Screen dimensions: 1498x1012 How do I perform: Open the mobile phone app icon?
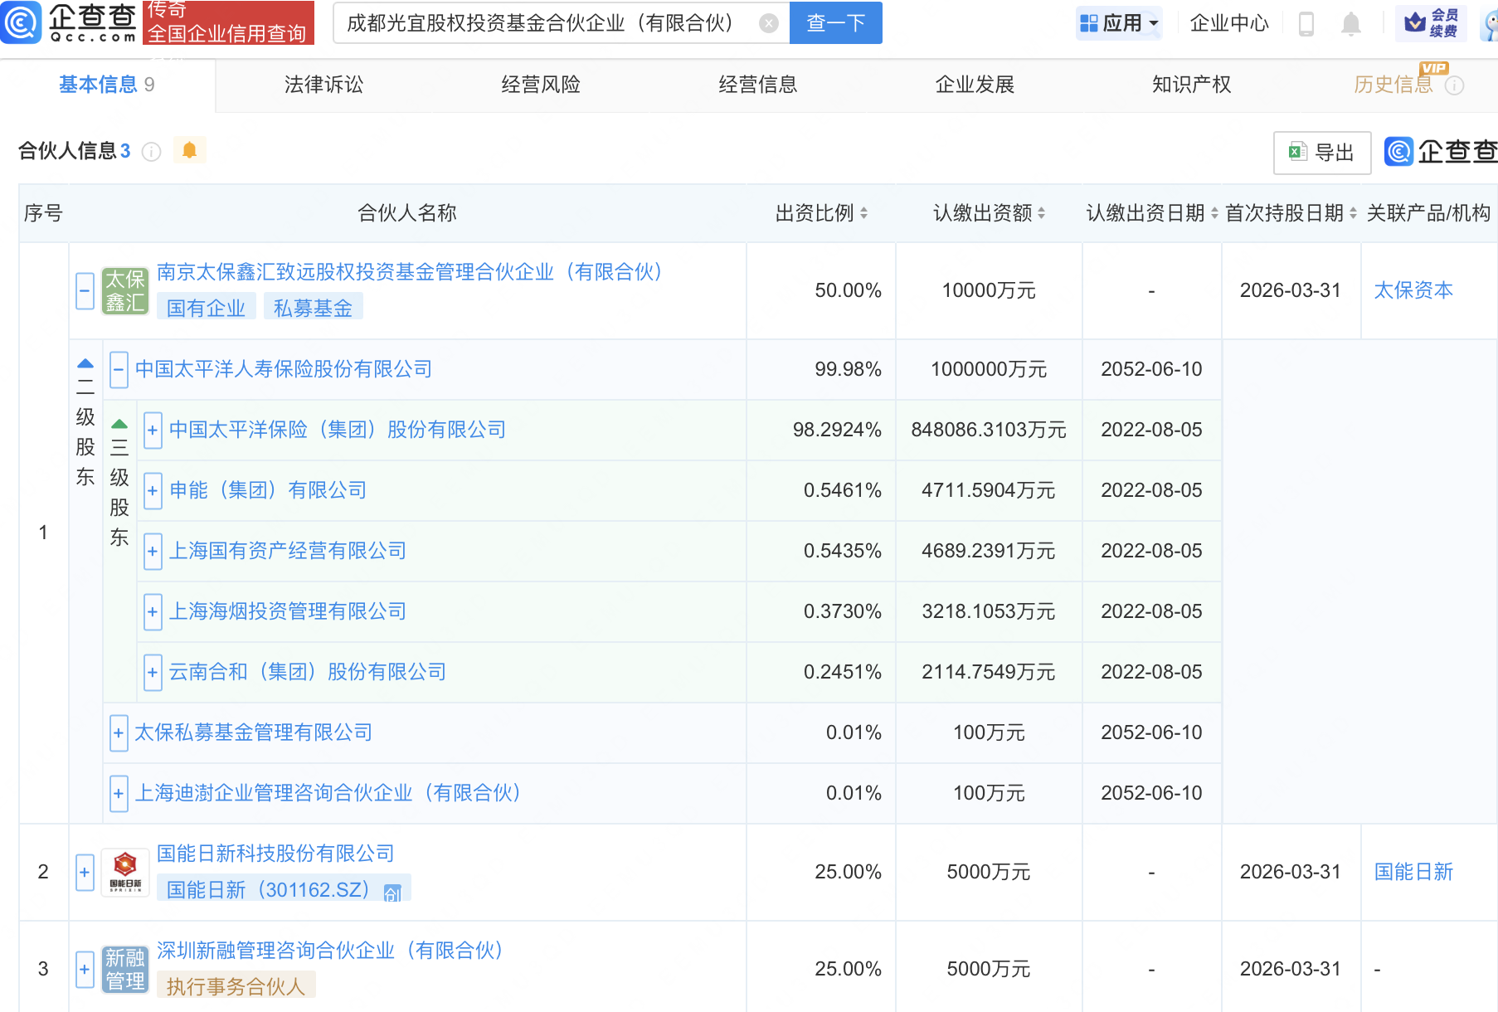coord(1306,24)
